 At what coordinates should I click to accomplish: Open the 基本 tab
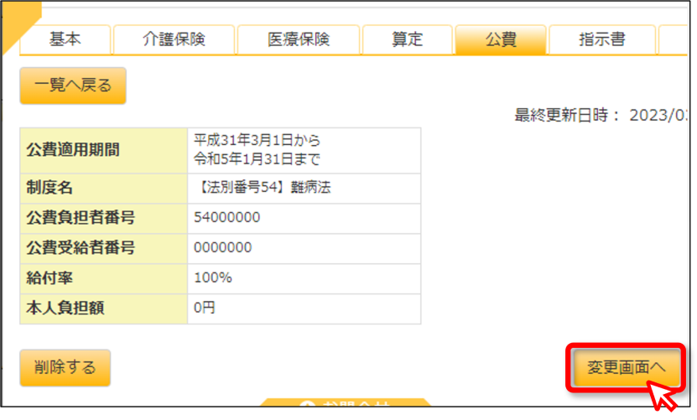point(65,39)
